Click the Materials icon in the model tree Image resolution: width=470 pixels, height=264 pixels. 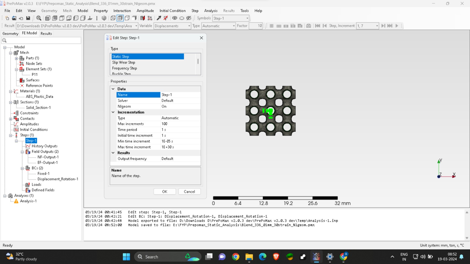pyautogui.click(x=16, y=91)
